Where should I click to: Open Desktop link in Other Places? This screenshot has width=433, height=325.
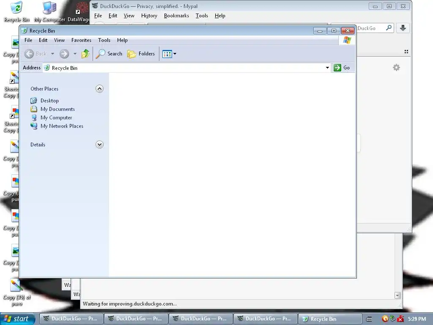pyautogui.click(x=49, y=101)
